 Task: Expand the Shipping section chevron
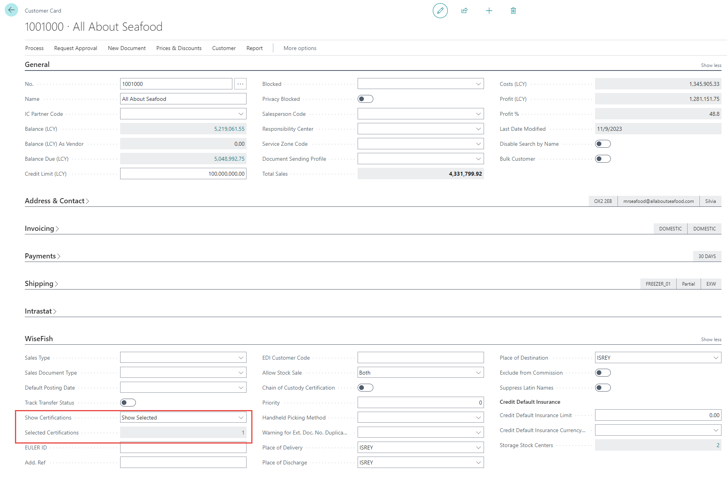pyautogui.click(x=56, y=284)
